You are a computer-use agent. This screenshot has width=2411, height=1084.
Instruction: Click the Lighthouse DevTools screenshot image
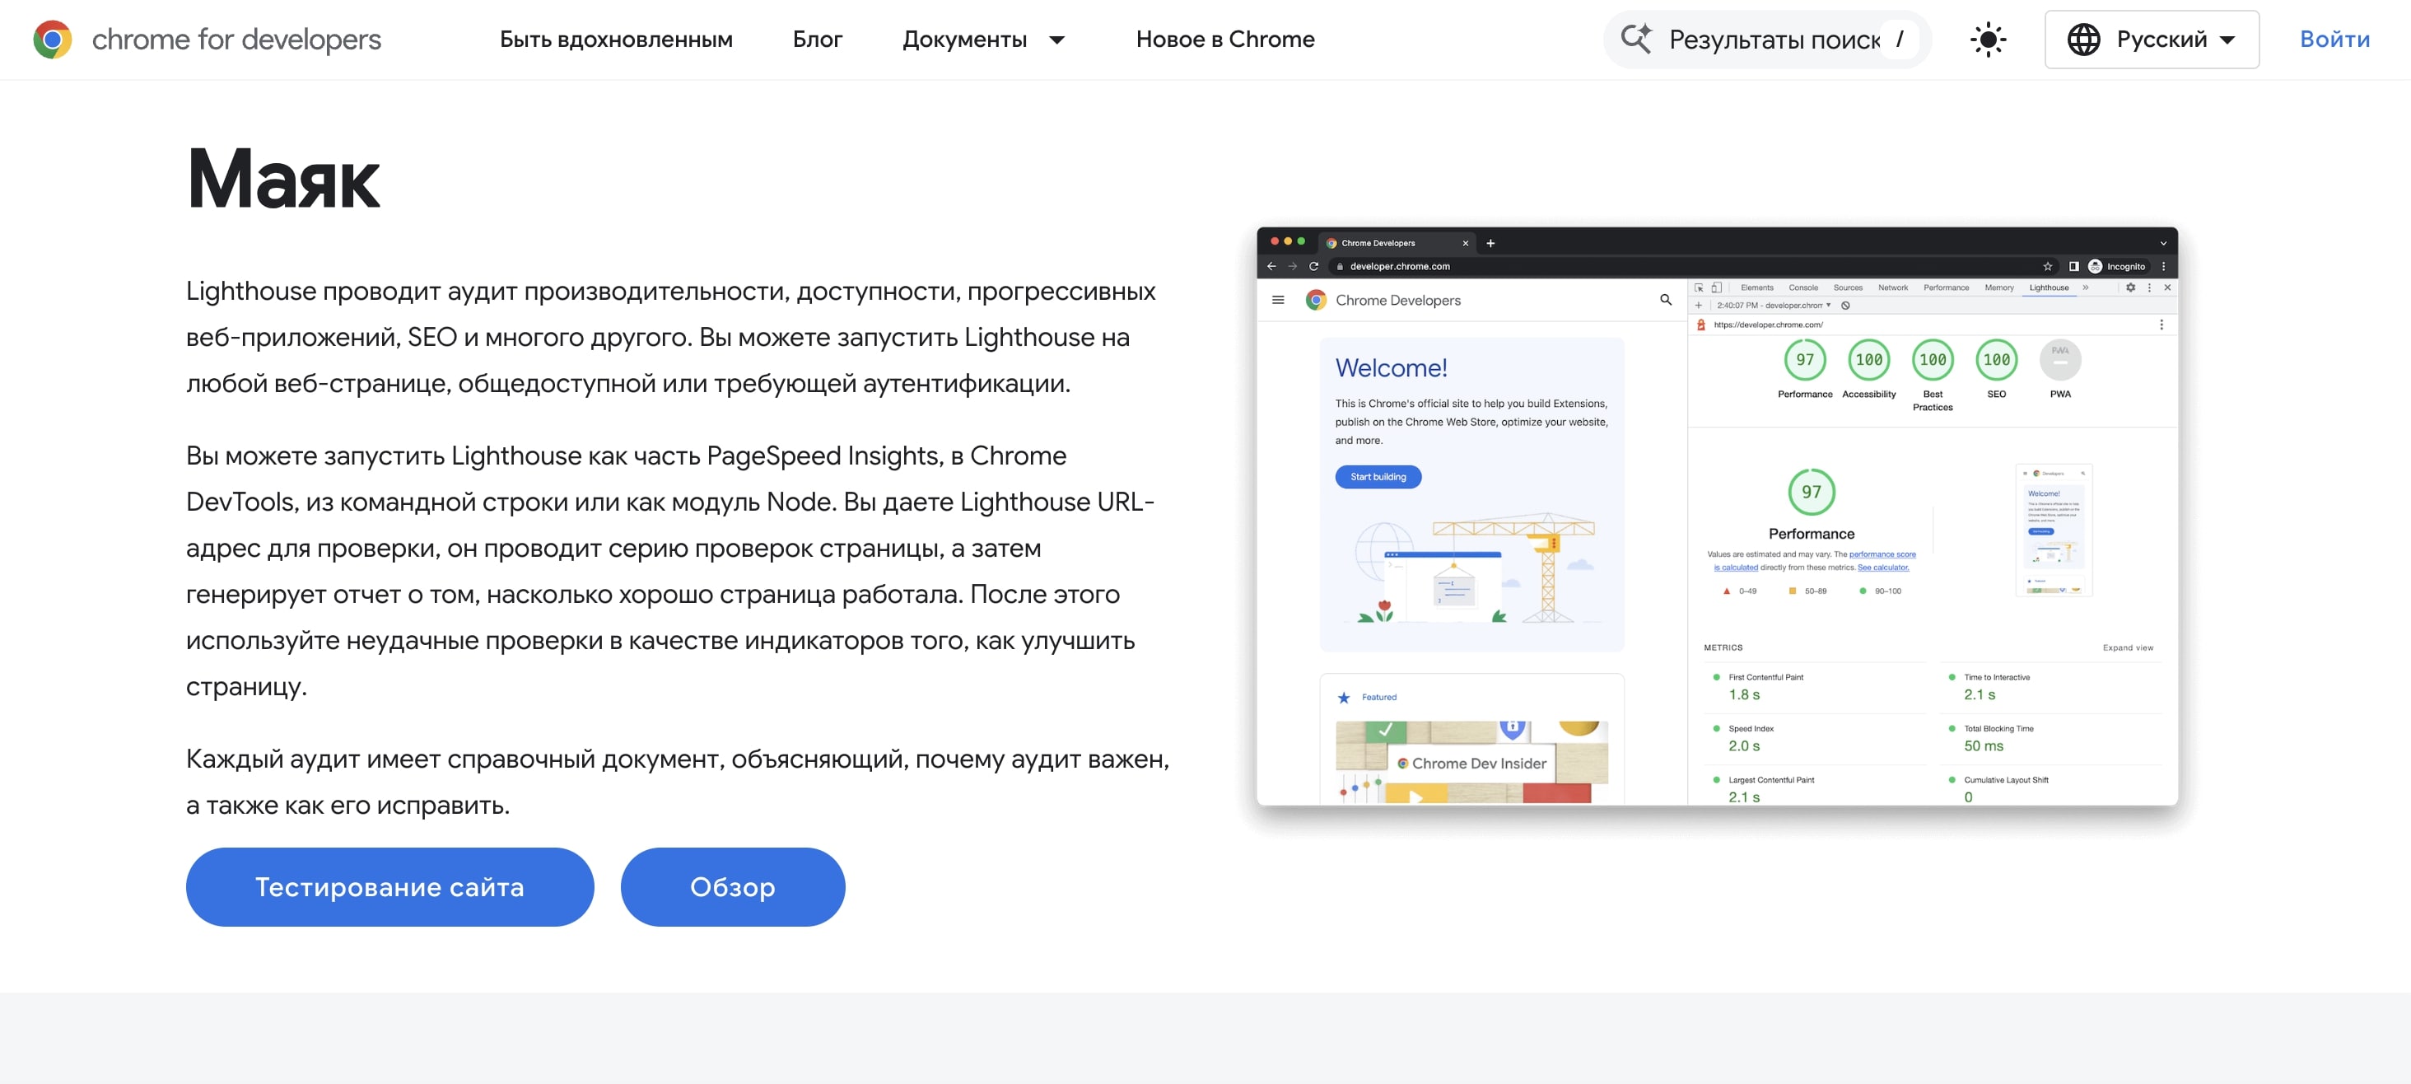(x=1717, y=516)
